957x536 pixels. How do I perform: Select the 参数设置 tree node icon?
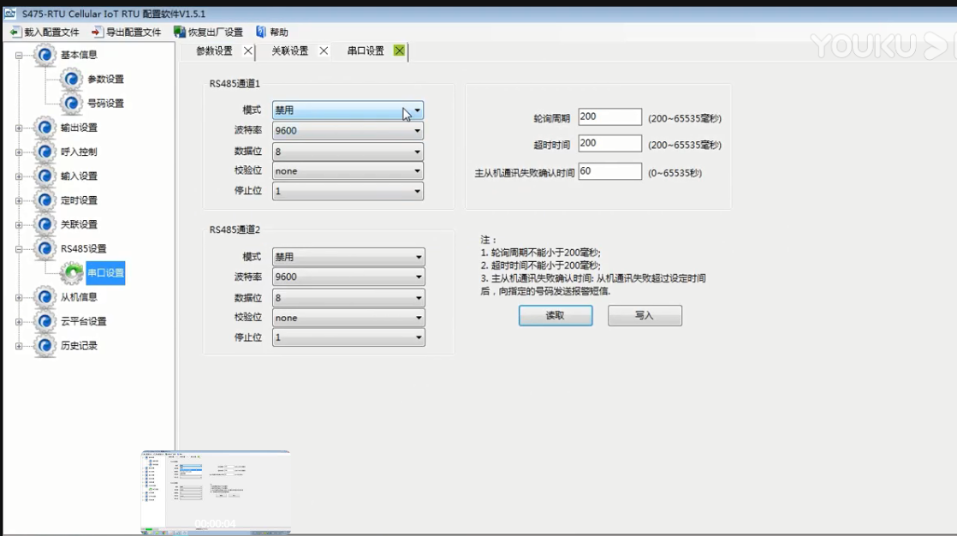(x=71, y=79)
